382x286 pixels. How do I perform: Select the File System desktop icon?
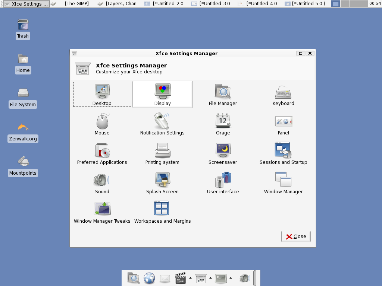click(x=23, y=98)
